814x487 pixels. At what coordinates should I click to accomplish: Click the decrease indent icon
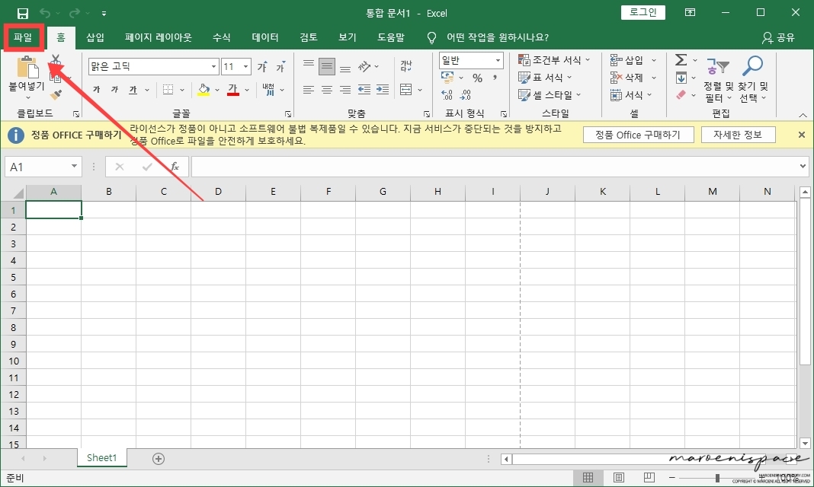click(364, 90)
